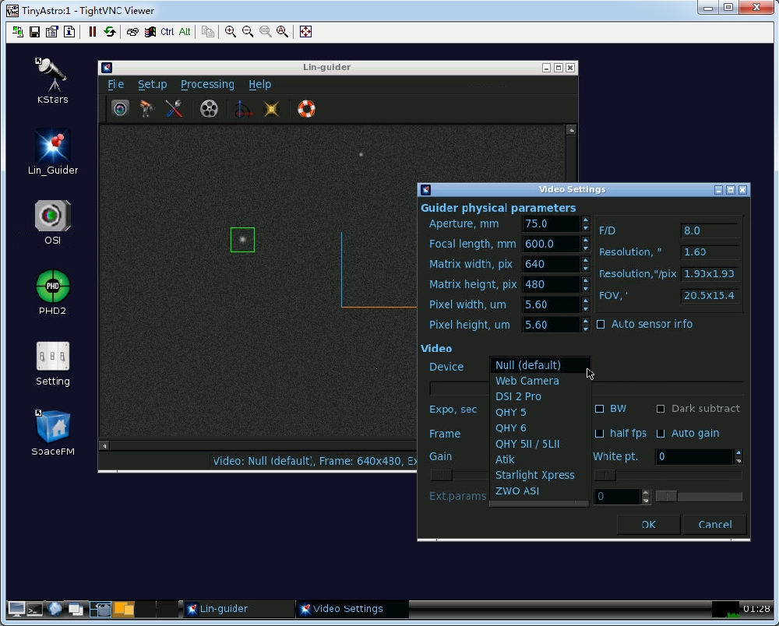Open KStars desktop icon

[53, 81]
